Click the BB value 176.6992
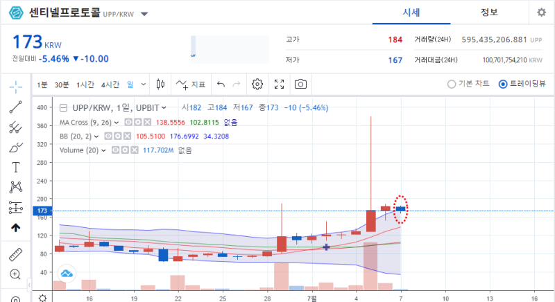Screen dimensions: 555x302 [x=184, y=136]
